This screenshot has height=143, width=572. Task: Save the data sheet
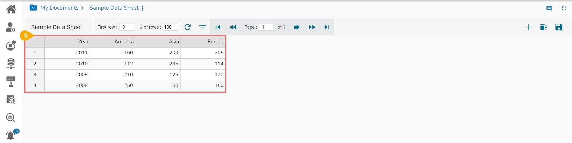[559, 27]
